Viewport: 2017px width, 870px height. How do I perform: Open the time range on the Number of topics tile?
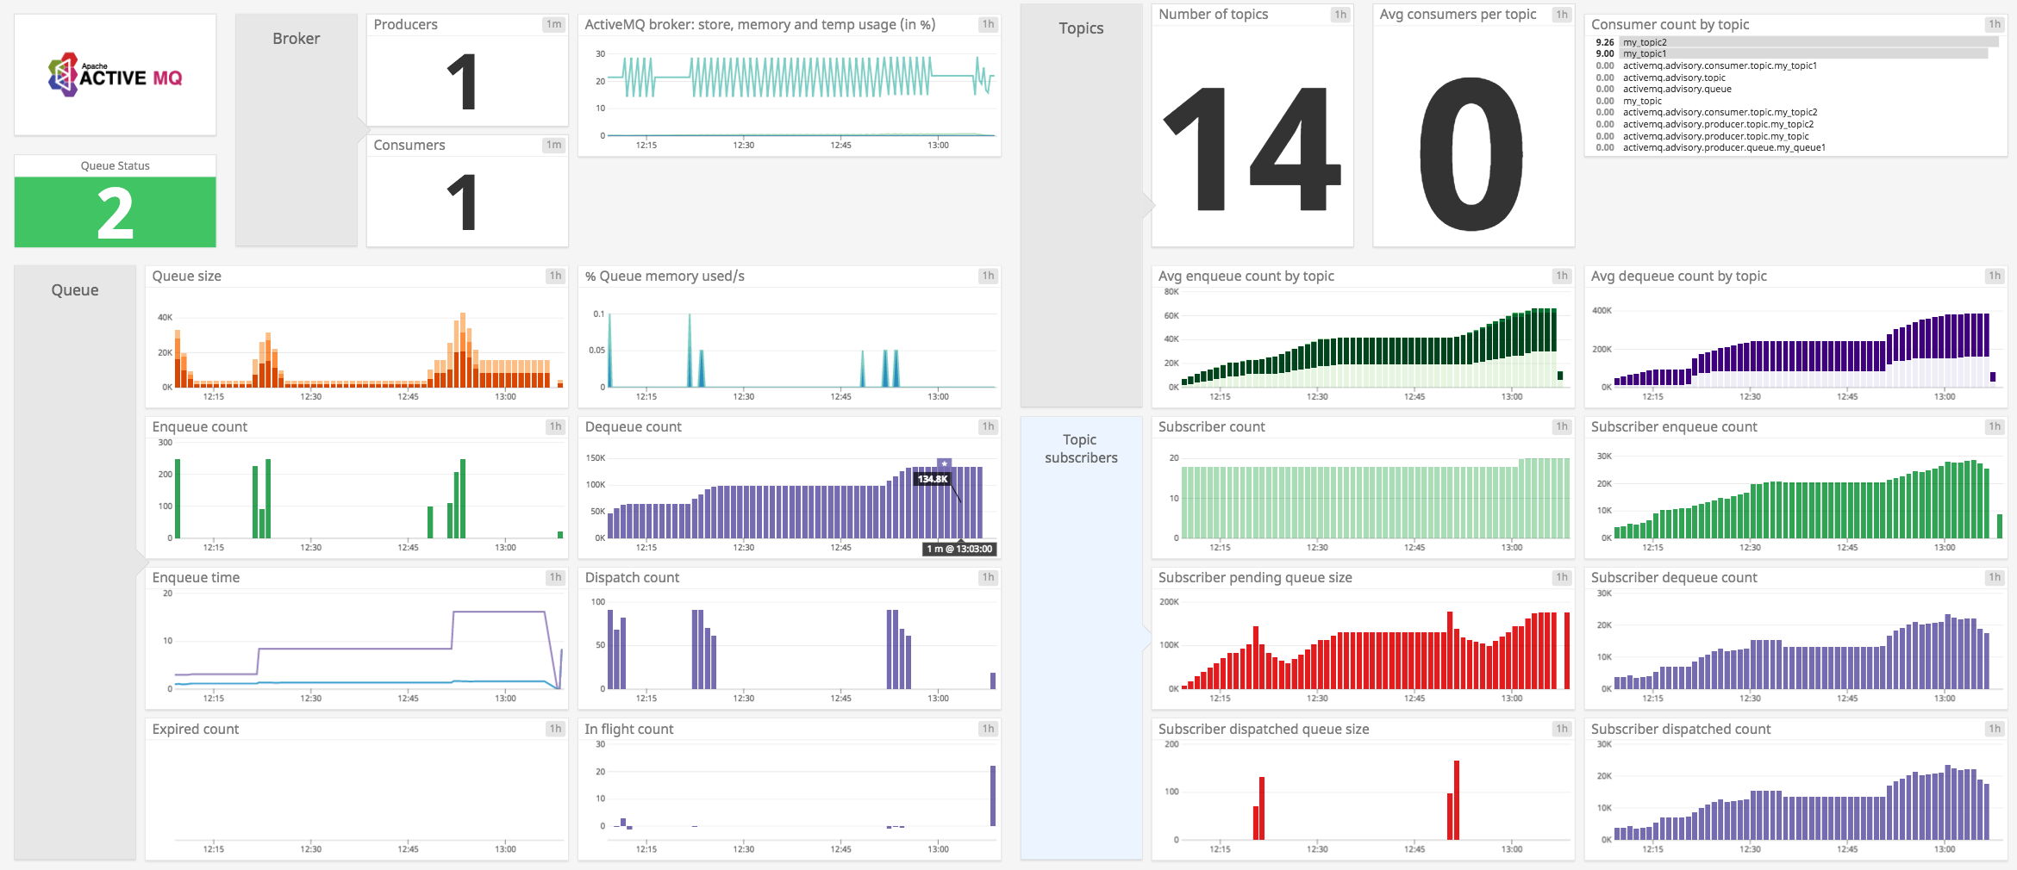1340,14
